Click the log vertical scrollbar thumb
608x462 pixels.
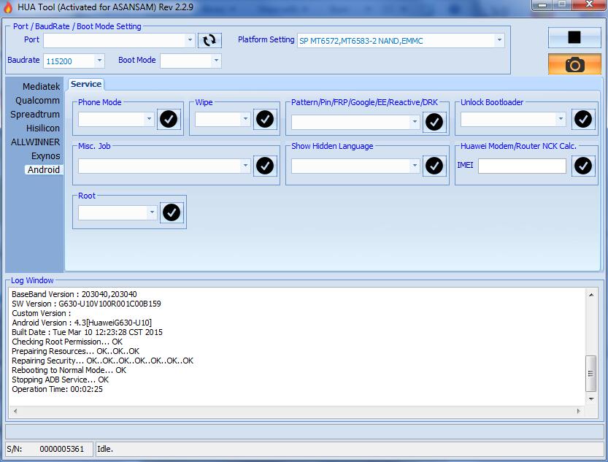click(x=590, y=374)
